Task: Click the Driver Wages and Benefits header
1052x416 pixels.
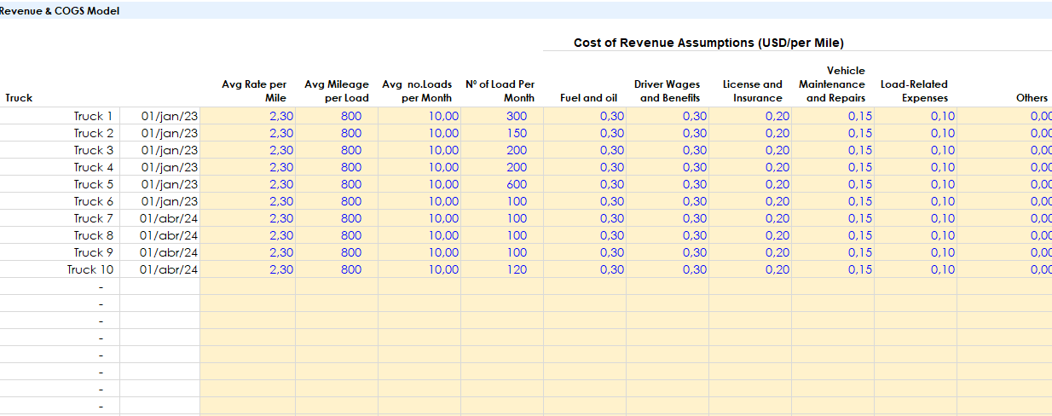Action: click(667, 91)
